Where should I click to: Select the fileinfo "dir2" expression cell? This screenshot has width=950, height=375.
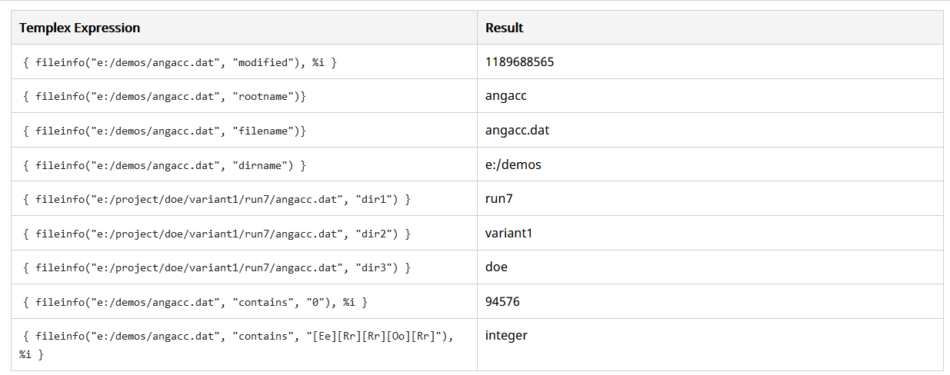tap(217, 234)
